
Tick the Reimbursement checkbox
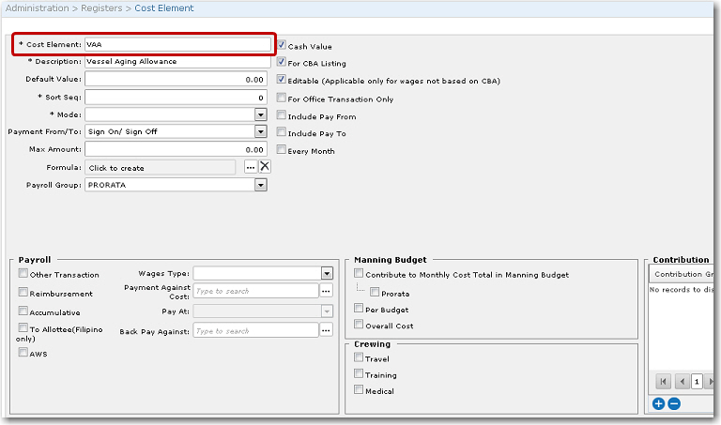click(23, 293)
